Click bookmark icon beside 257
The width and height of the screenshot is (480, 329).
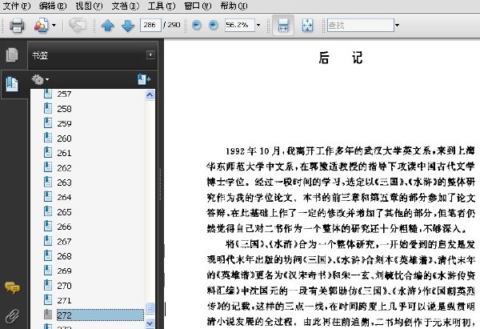(x=48, y=94)
